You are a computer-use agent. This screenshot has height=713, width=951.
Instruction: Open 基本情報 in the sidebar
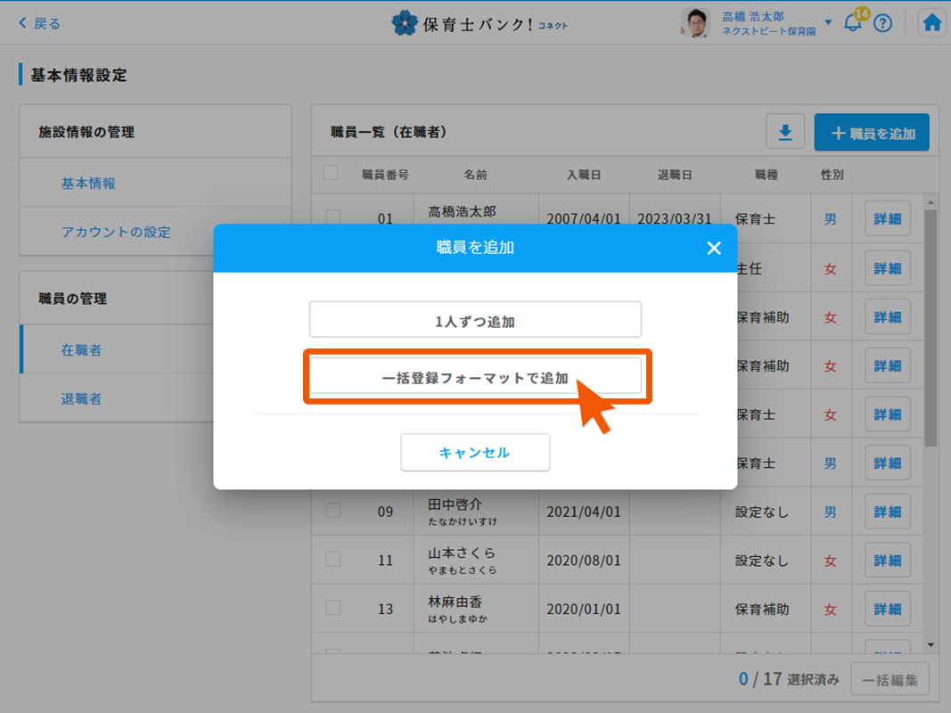(88, 184)
